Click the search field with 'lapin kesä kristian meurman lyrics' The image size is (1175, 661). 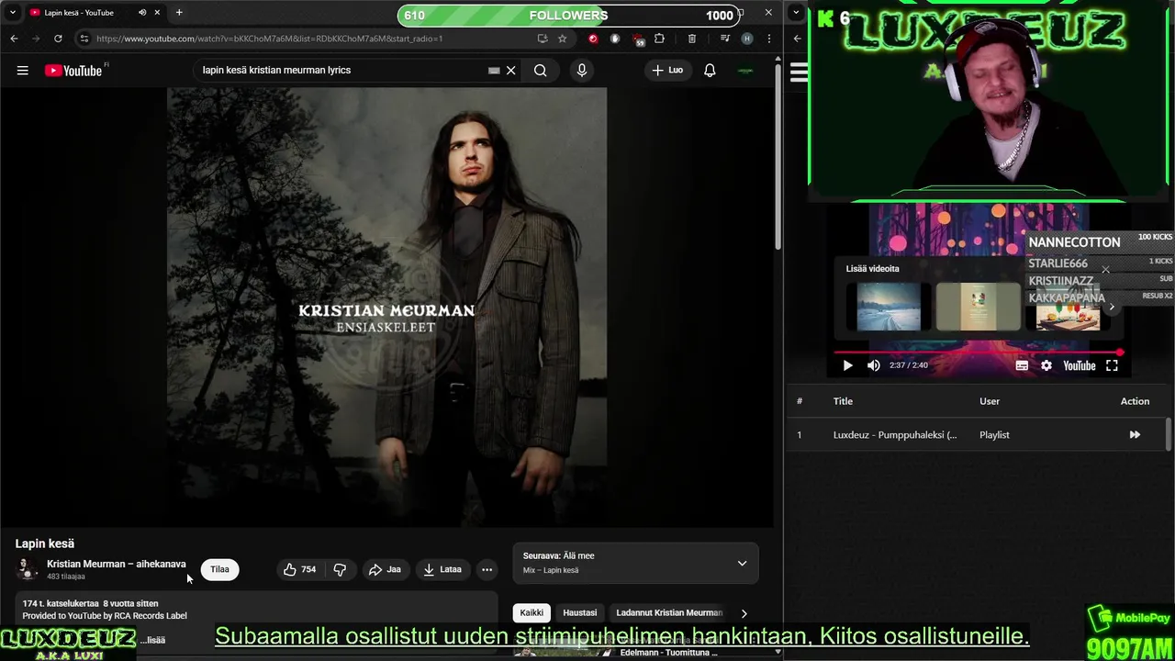point(344,70)
